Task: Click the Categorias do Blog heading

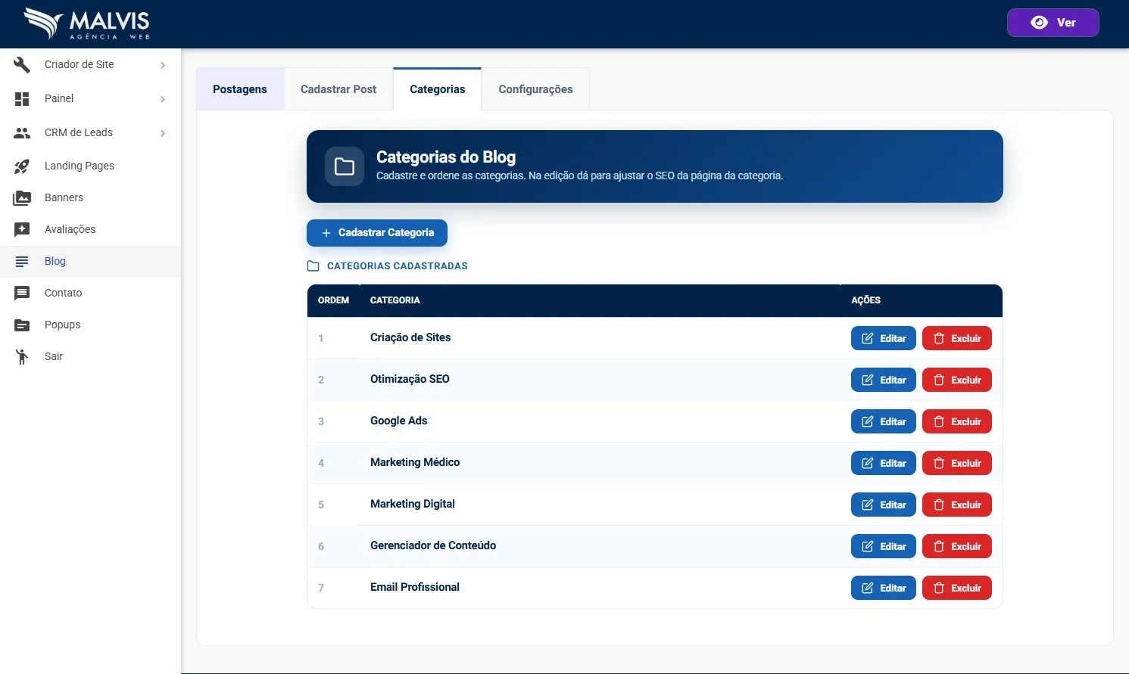Action: tap(446, 157)
